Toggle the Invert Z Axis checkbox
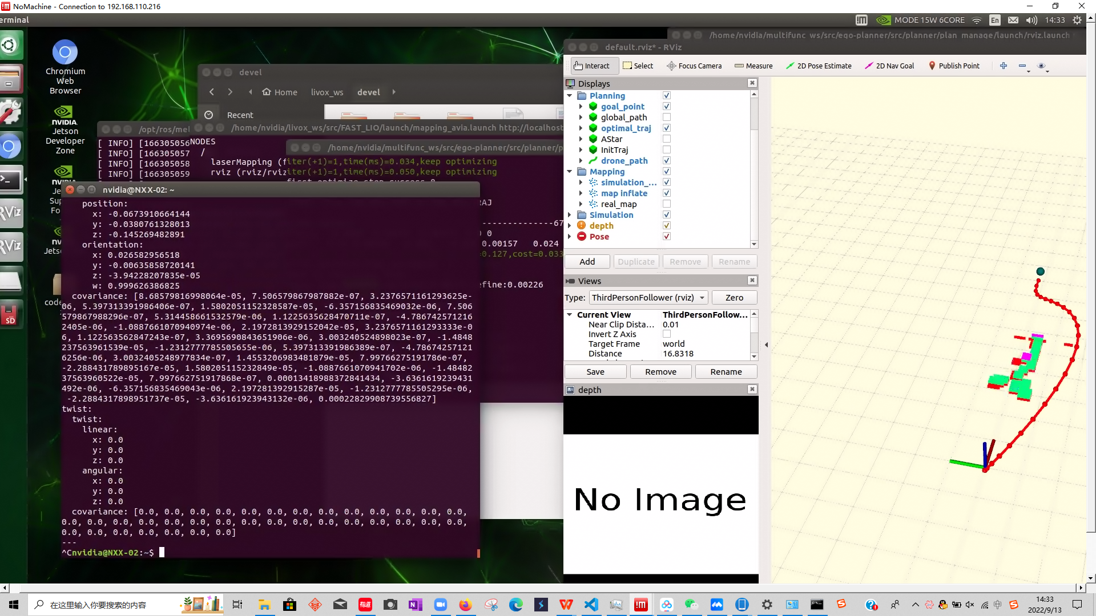The image size is (1096, 616). click(x=666, y=334)
